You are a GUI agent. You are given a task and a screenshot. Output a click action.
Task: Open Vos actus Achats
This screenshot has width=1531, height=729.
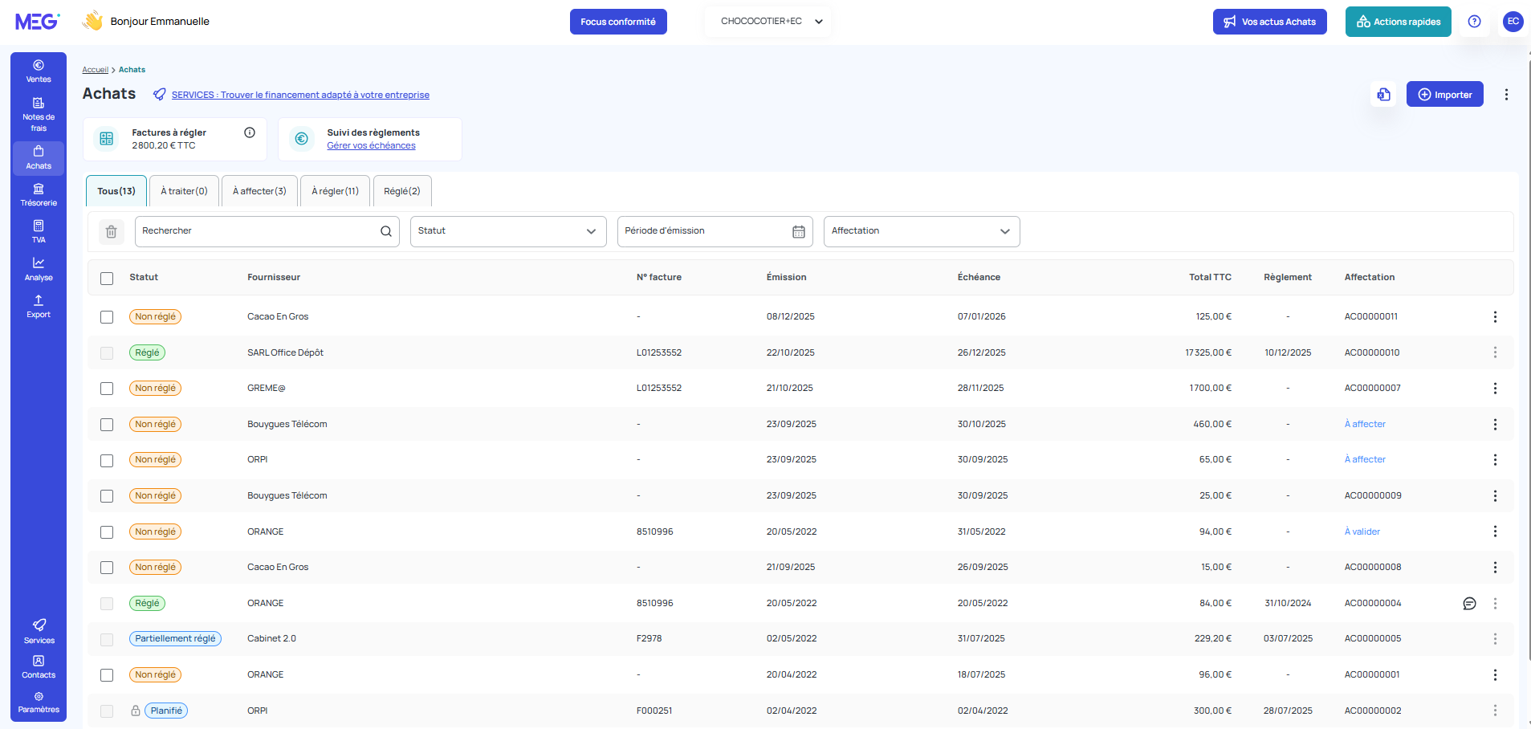pyautogui.click(x=1270, y=22)
